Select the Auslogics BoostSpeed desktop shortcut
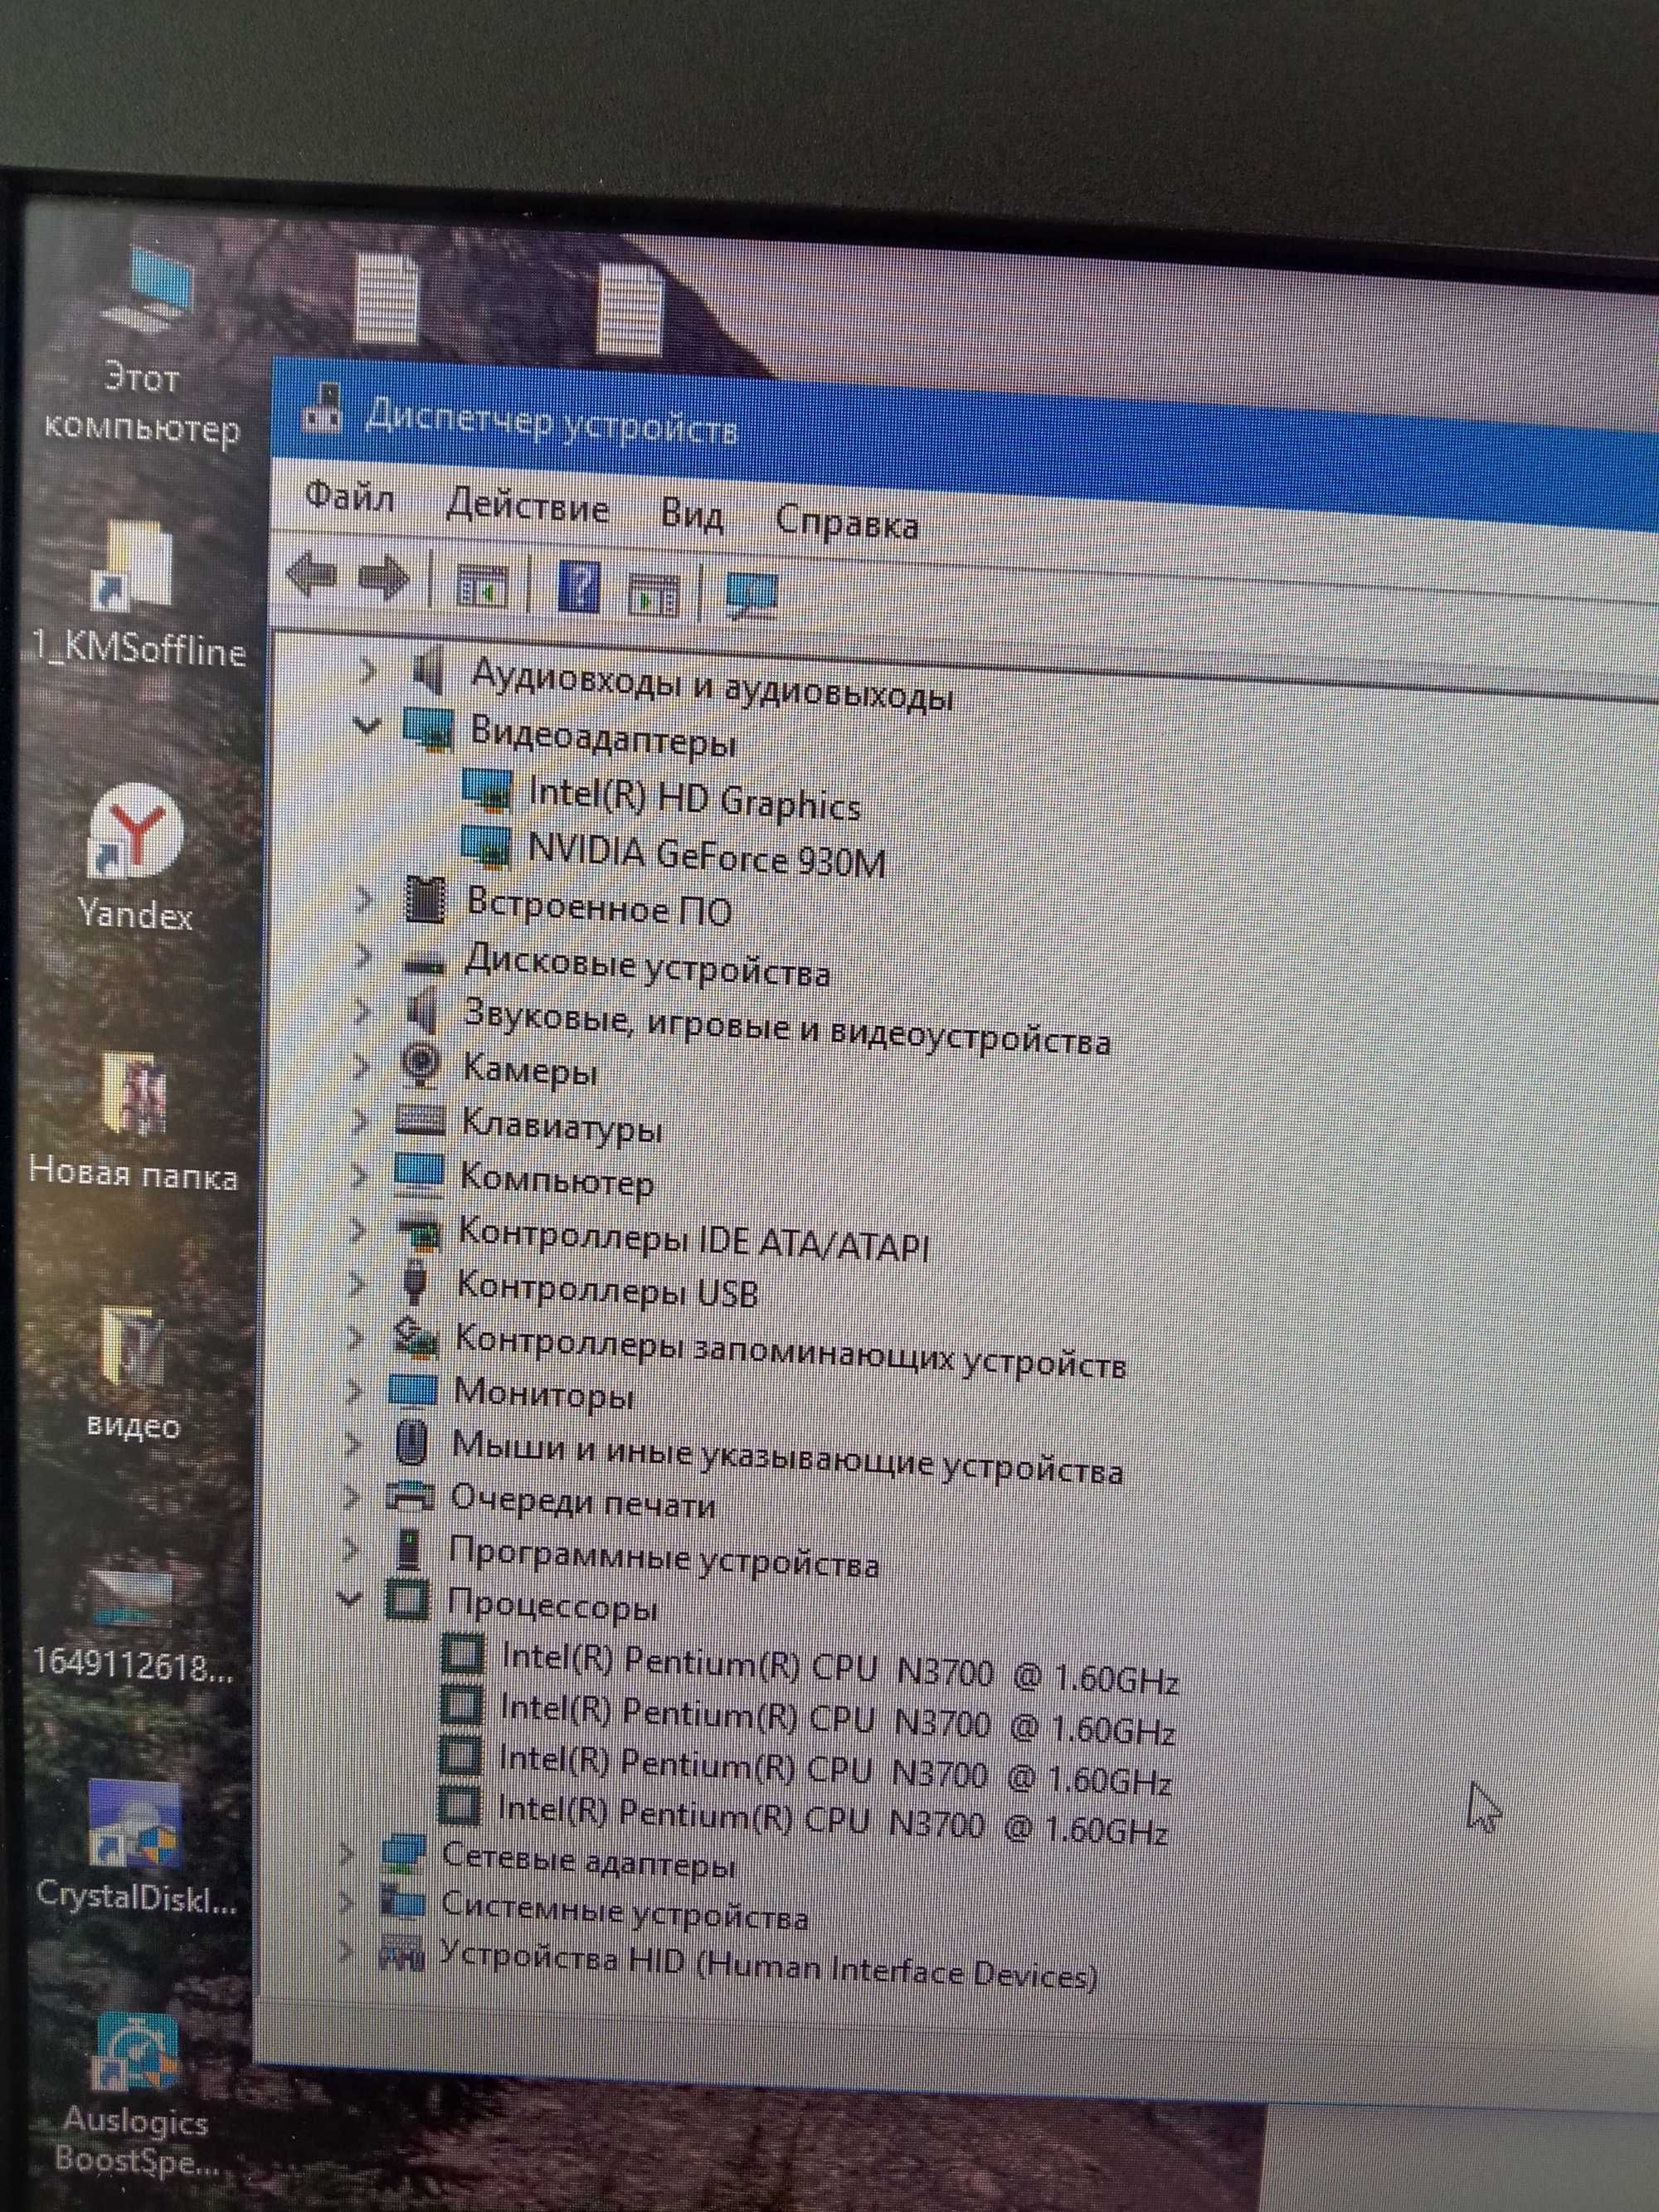This screenshot has height=2212, width=1659. 136,2096
